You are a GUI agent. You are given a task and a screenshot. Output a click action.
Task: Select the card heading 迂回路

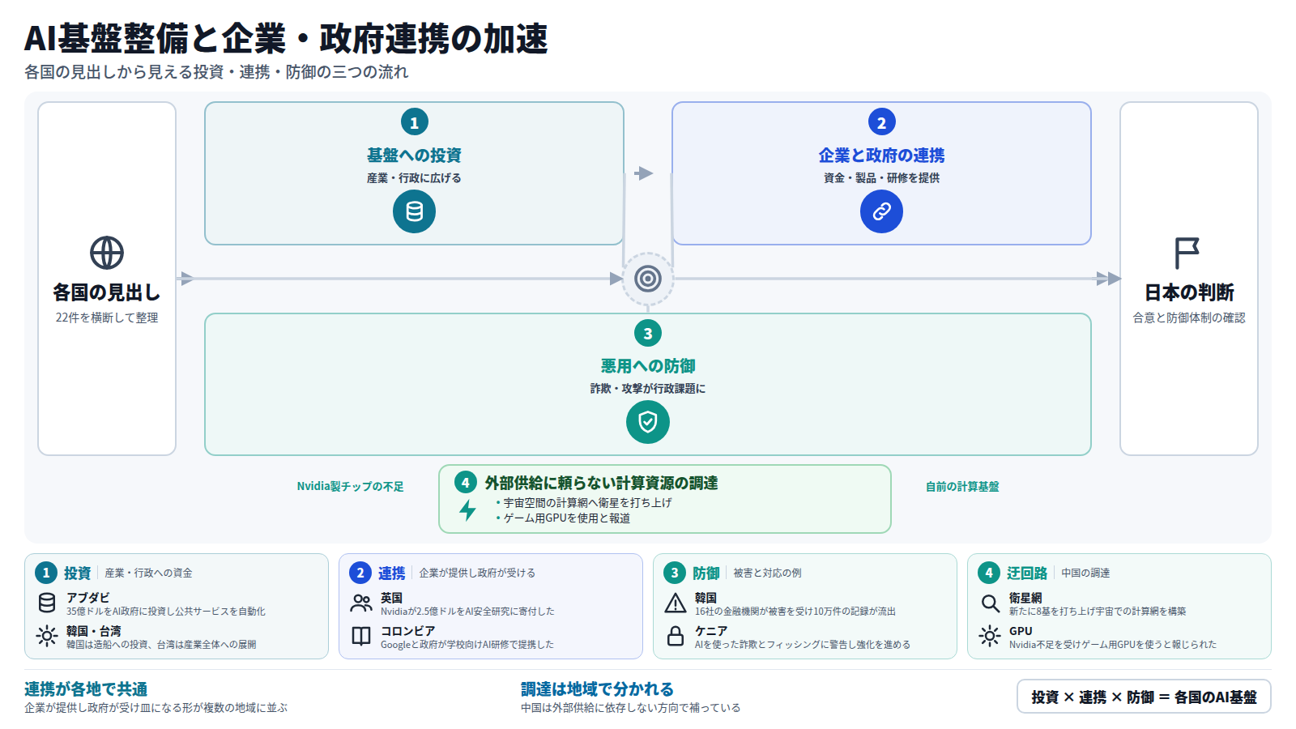(x=1027, y=573)
